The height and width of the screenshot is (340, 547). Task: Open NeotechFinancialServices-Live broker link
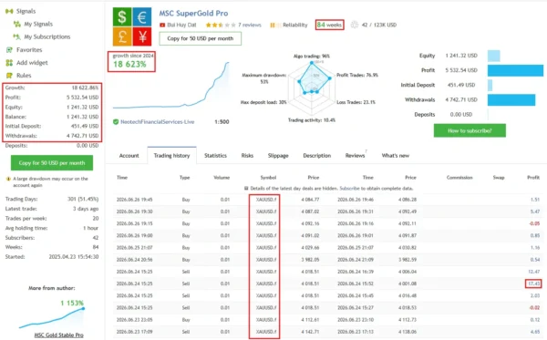[x=158, y=122]
